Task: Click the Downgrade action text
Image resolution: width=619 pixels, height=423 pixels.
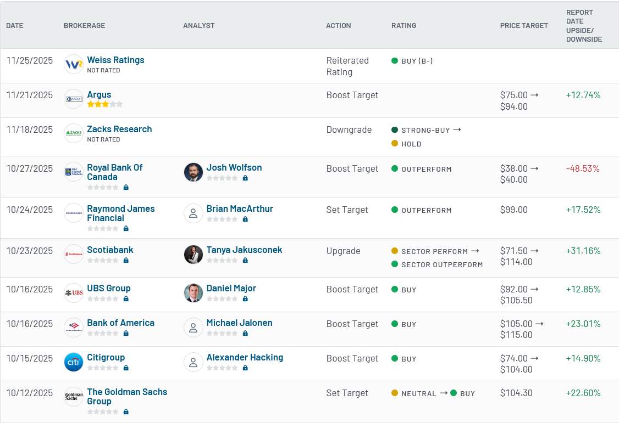Action: tap(349, 129)
